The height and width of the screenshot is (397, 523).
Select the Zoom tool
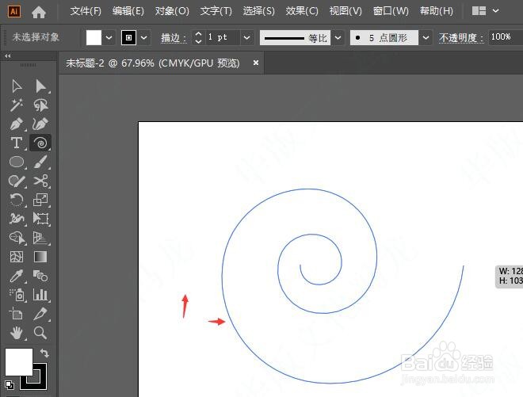pyautogui.click(x=40, y=333)
